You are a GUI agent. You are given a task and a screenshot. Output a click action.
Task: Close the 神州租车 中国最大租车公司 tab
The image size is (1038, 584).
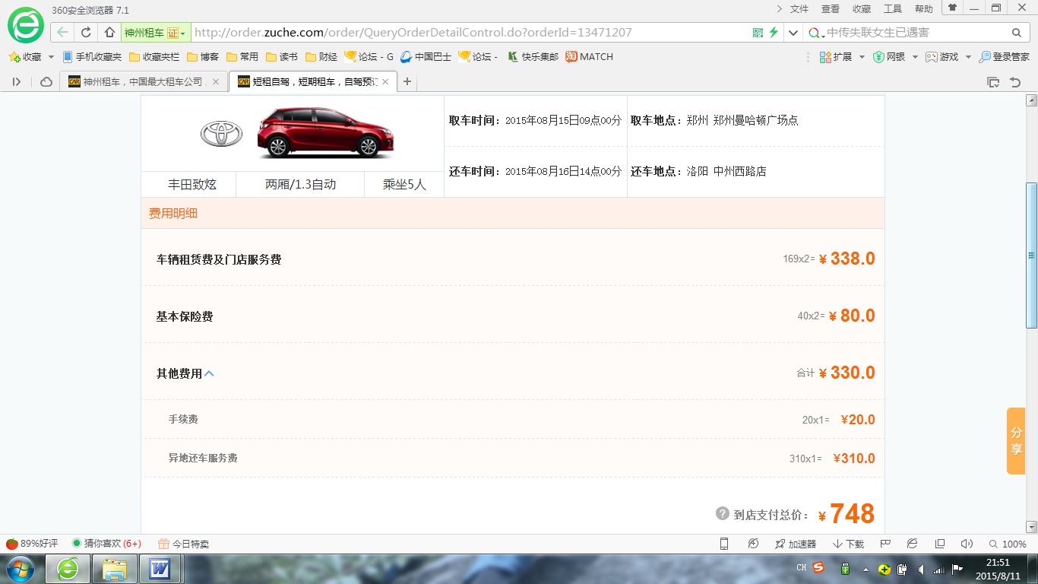point(216,81)
